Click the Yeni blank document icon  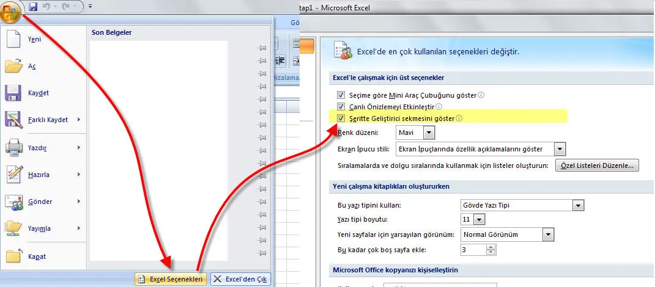(x=13, y=39)
